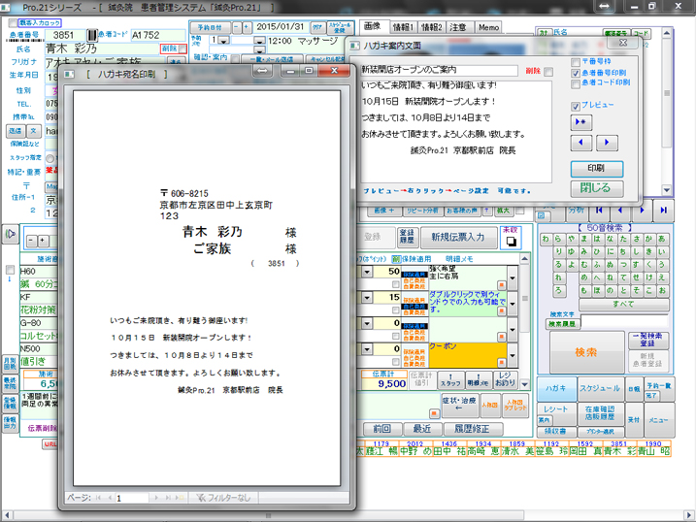Click the 人体図タブレット button
This screenshot has width=696, height=522.
514,405
